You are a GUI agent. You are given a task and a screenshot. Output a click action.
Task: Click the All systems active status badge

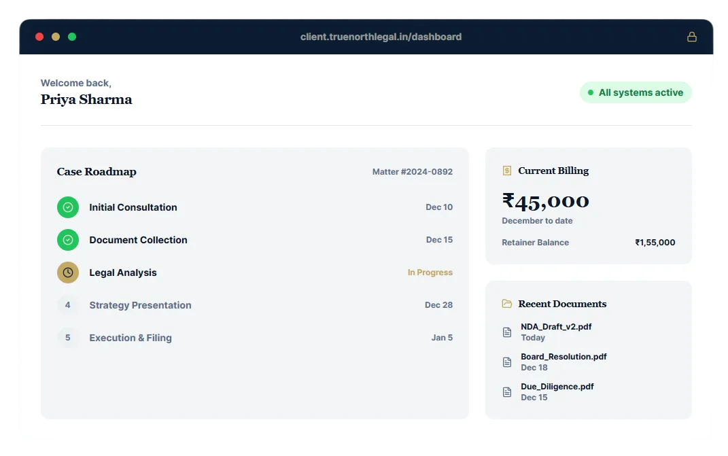tap(636, 92)
